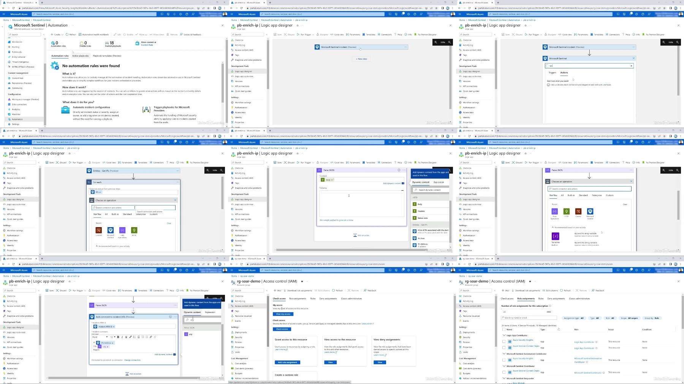Tick Azure Security Insights under Sentinel Automation Contributor

504,360
